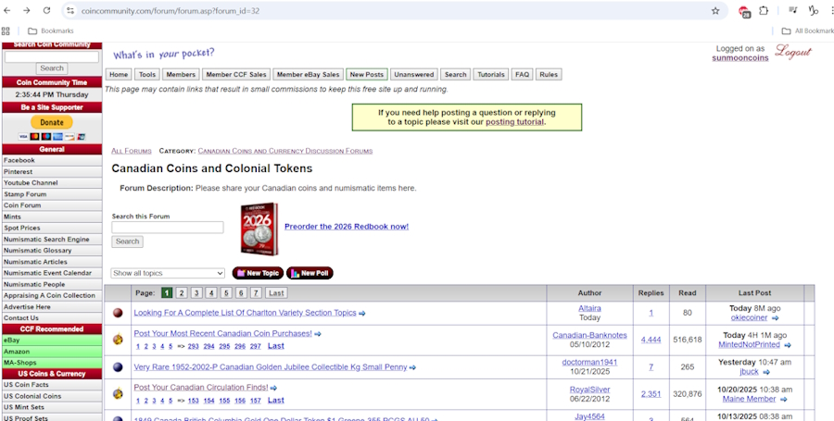Jump to last post arrow after Maine Member
The width and height of the screenshot is (834, 421).
click(783, 399)
